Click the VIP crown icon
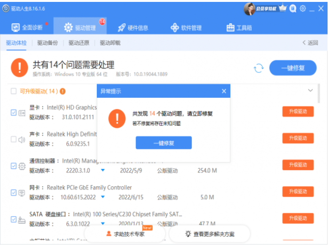329x247 pixels. [x=282, y=8]
